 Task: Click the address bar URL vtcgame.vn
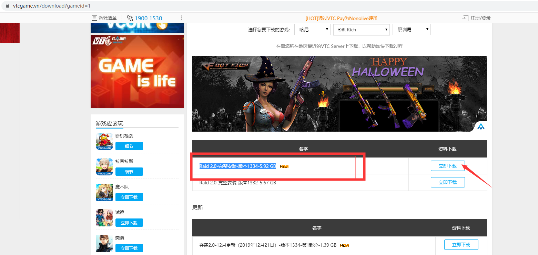coord(52,6)
